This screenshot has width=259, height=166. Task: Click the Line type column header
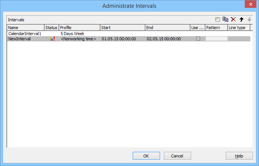pyautogui.click(x=239, y=28)
